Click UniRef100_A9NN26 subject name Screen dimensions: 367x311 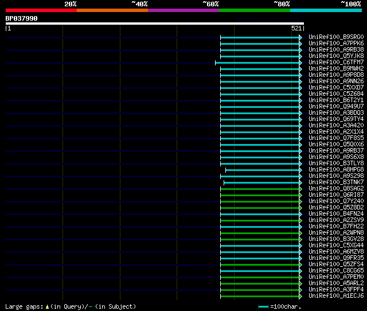(x=336, y=81)
